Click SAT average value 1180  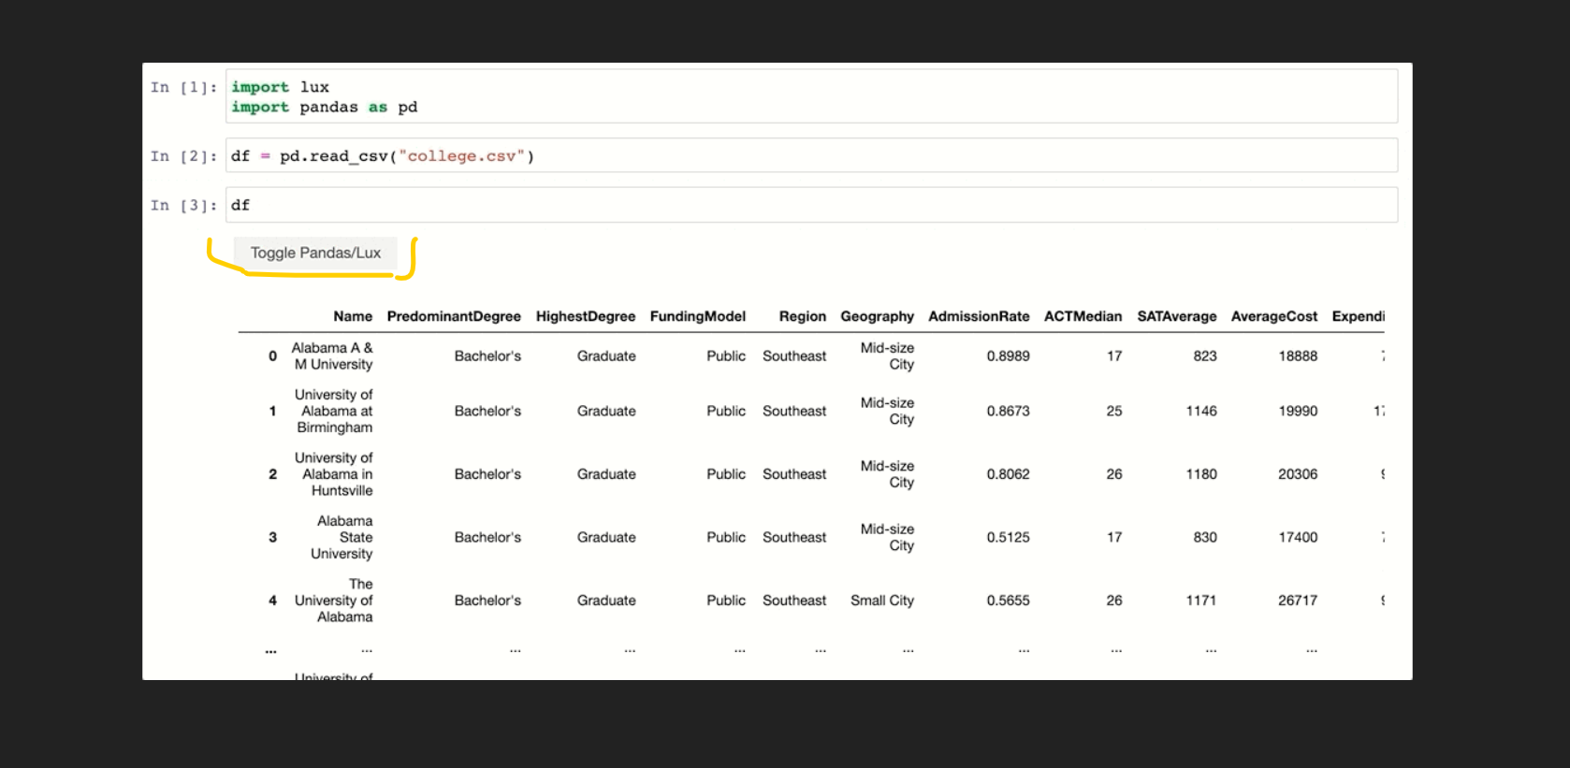(1201, 474)
